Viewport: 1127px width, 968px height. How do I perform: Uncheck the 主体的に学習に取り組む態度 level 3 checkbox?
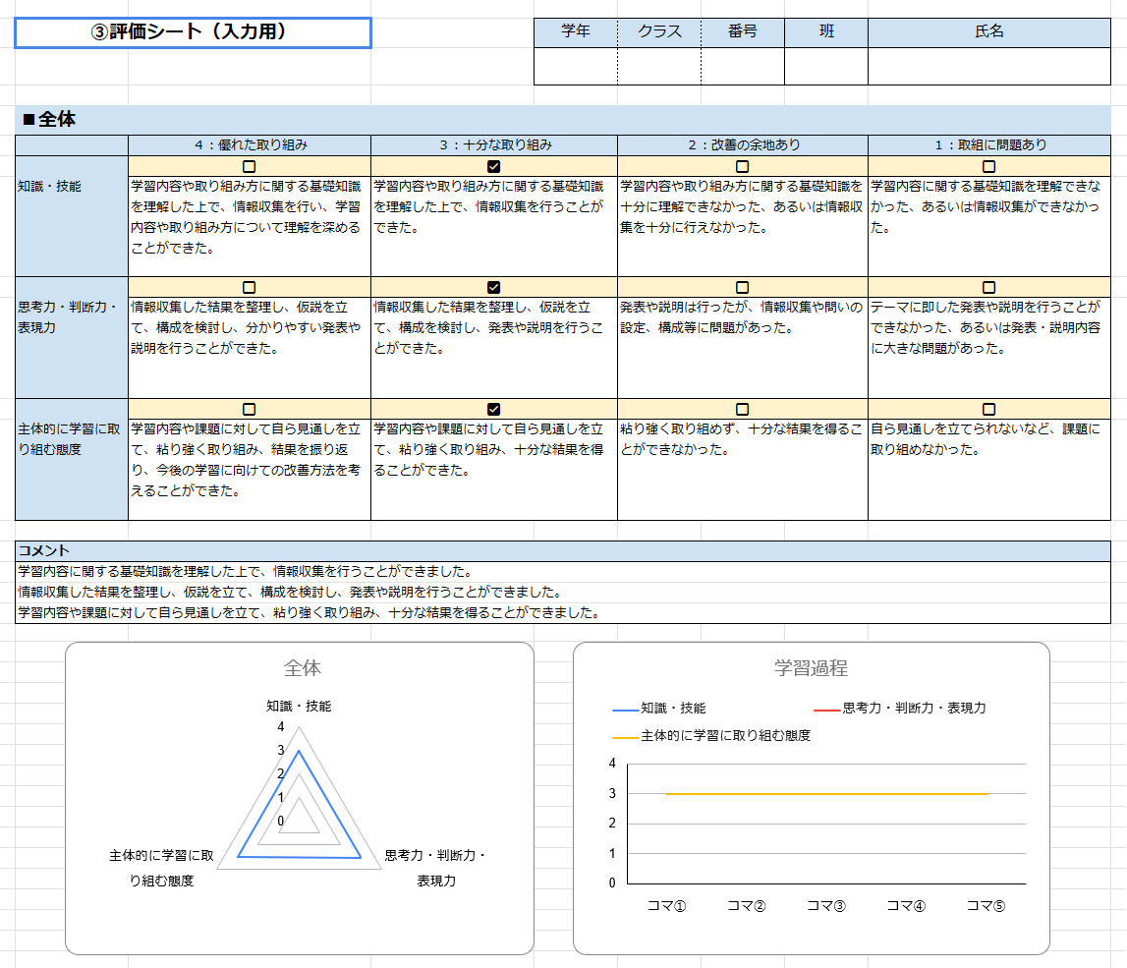tap(494, 409)
